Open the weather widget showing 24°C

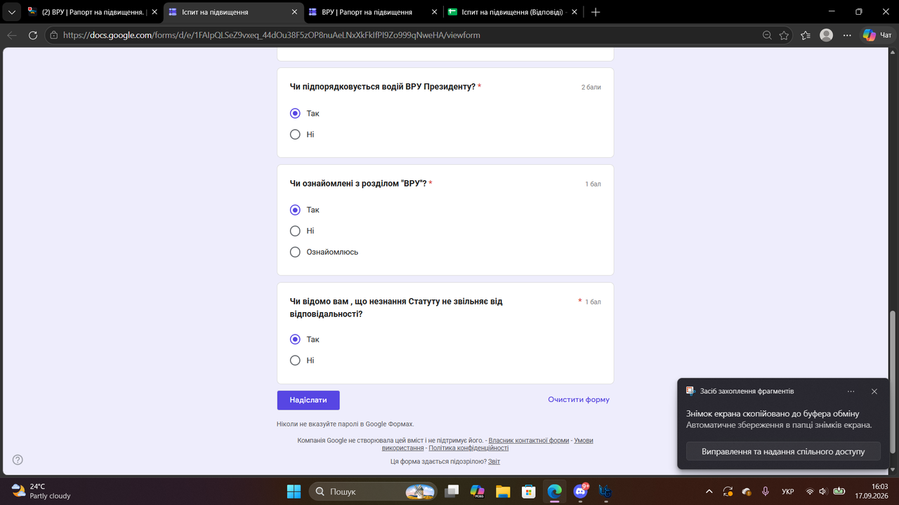(x=42, y=491)
